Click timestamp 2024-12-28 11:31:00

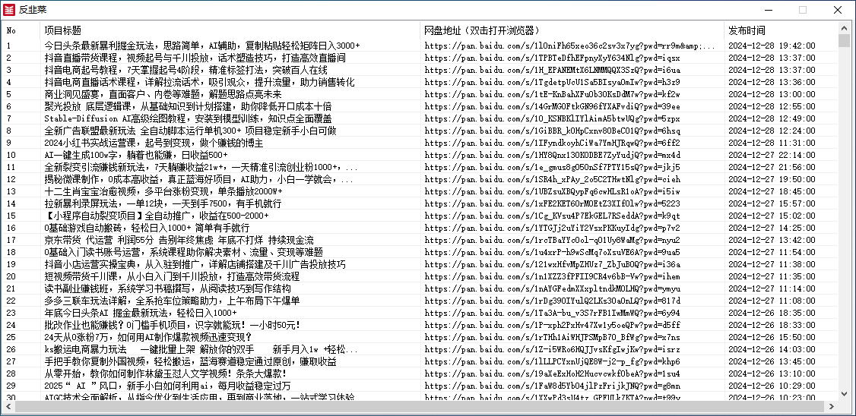coord(772,143)
